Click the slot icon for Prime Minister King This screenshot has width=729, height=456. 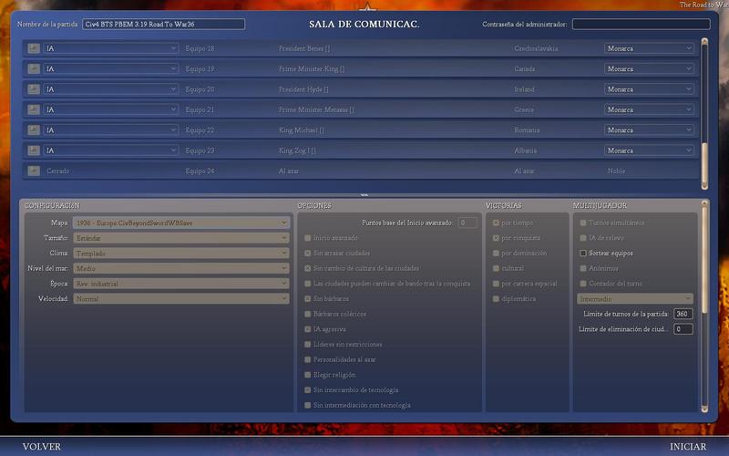pos(34,69)
